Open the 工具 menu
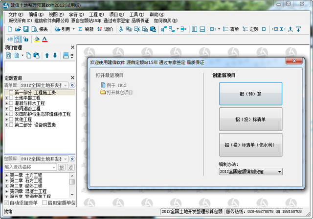Viewport: 313px width, 219px height. pyautogui.click(x=137, y=15)
